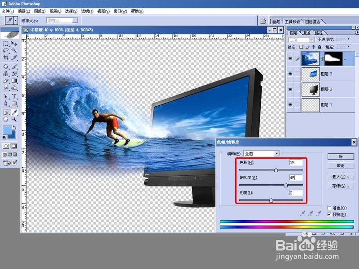Screen dimensions: 359x269
Task: Select the Notes tool
Action: coord(6,112)
